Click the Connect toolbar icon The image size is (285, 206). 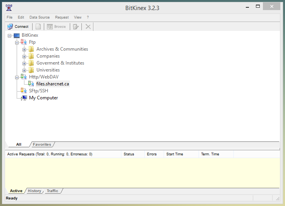tap(10, 27)
